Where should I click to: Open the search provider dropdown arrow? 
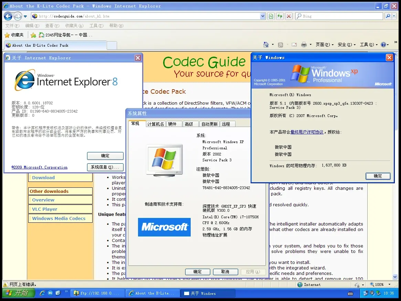click(394, 16)
